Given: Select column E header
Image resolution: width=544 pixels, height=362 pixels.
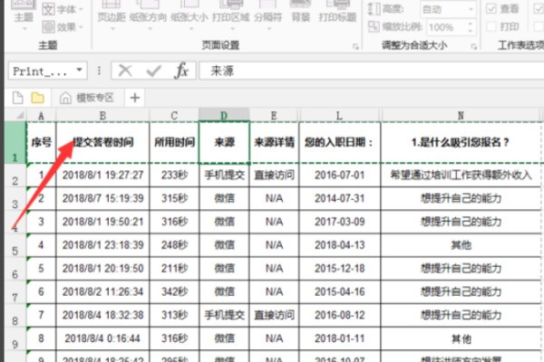Looking at the screenshot, I should [274, 115].
